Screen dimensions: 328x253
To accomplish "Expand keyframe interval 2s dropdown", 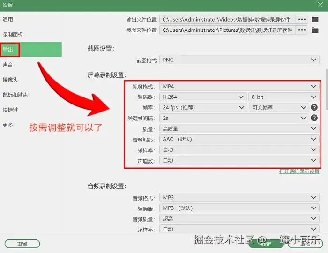I will (234, 118).
